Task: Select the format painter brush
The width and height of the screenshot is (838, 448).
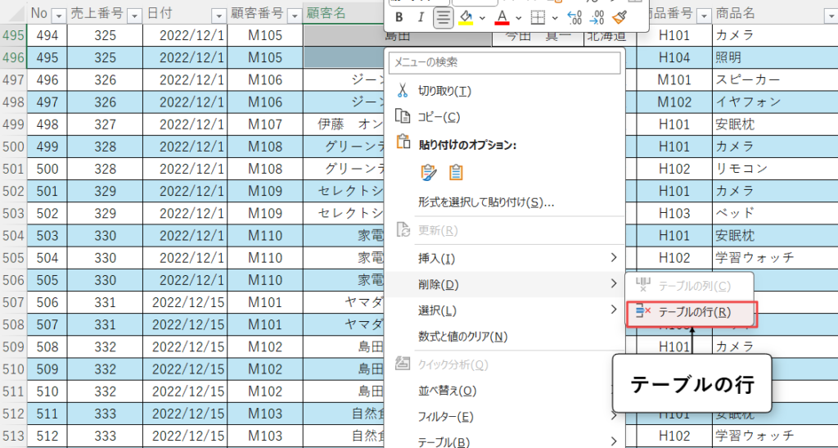Action: pos(619,17)
